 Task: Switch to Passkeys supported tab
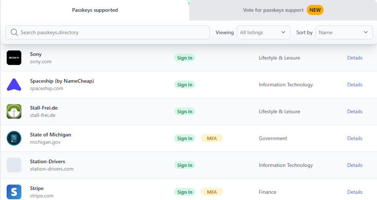coord(95,10)
